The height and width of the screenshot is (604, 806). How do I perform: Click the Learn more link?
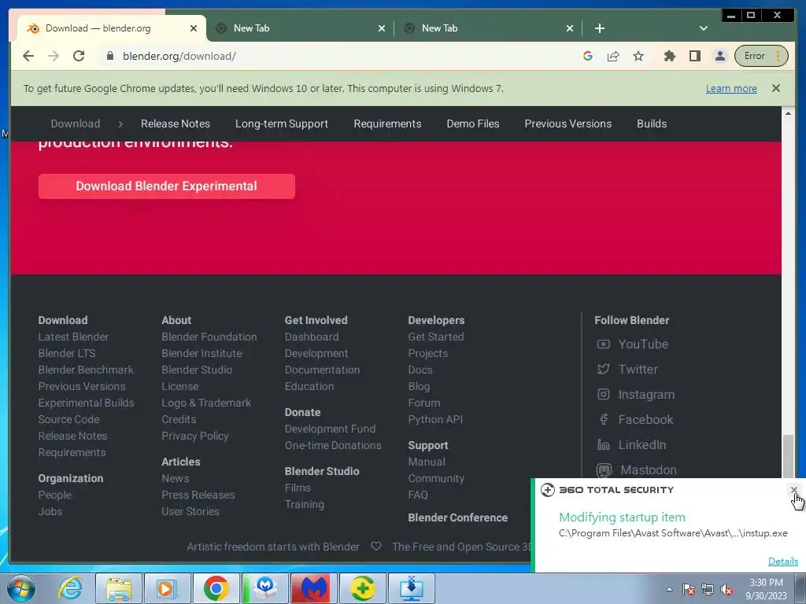click(731, 88)
